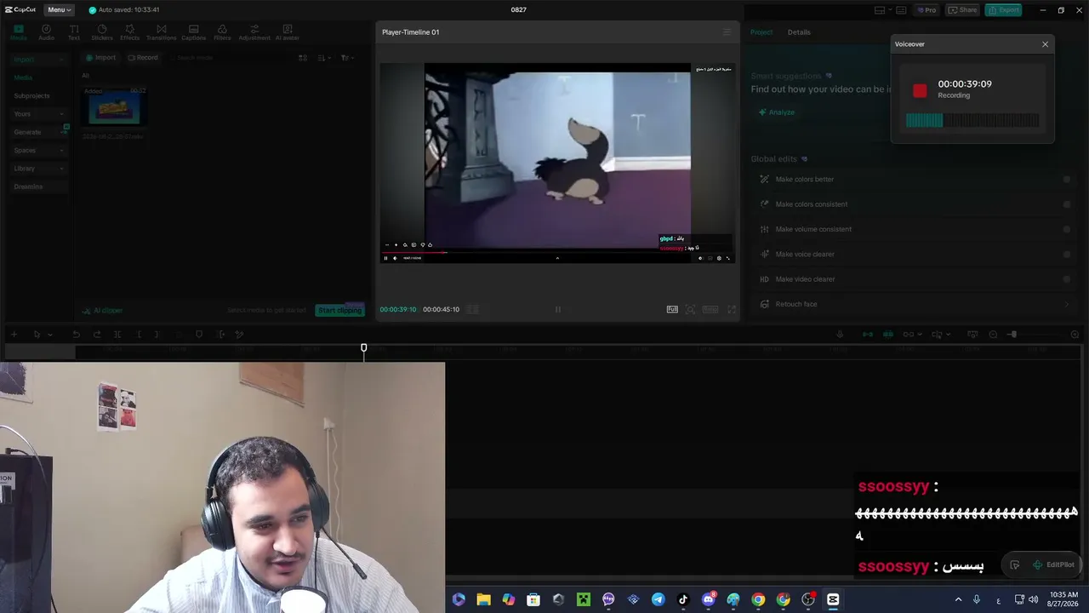Open Discord from the taskbar
Screen dimensions: 1089x613
(708, 599)
